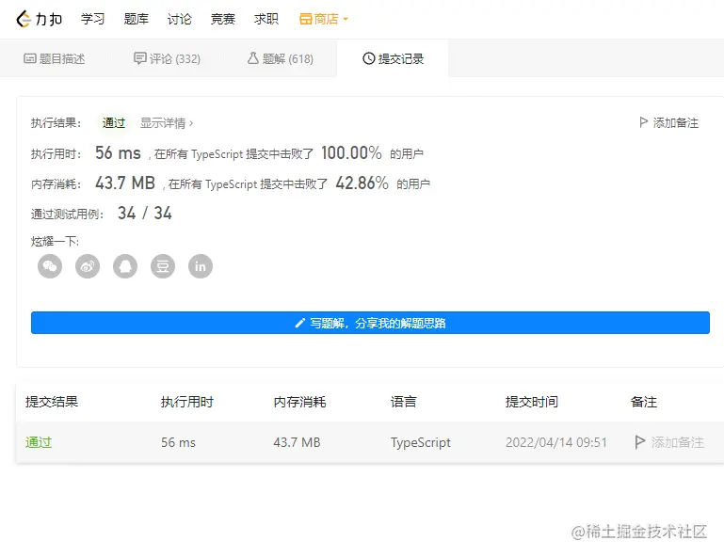Click the flag icon in the submission row
Viewport: 724px width, 557px height.
[x=640, y=442]
